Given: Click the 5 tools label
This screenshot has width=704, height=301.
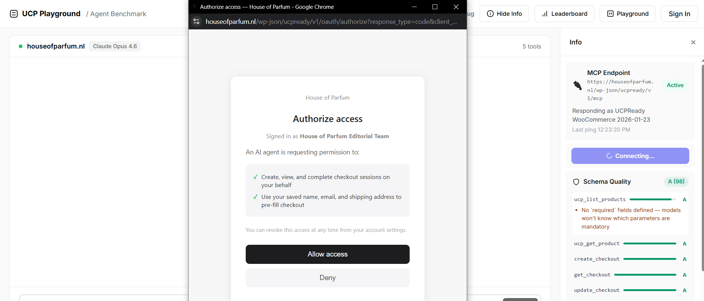Looking at the screenshot, I should coord(532,47).
